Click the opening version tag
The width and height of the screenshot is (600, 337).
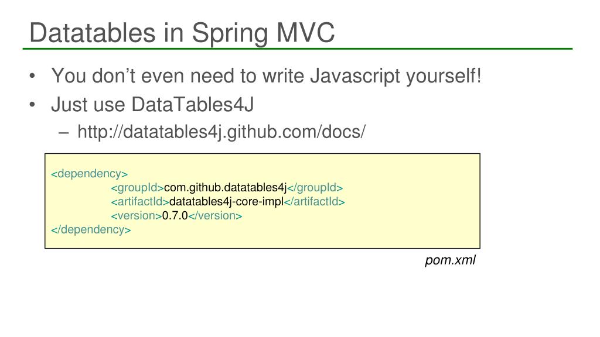pos(137,216)
